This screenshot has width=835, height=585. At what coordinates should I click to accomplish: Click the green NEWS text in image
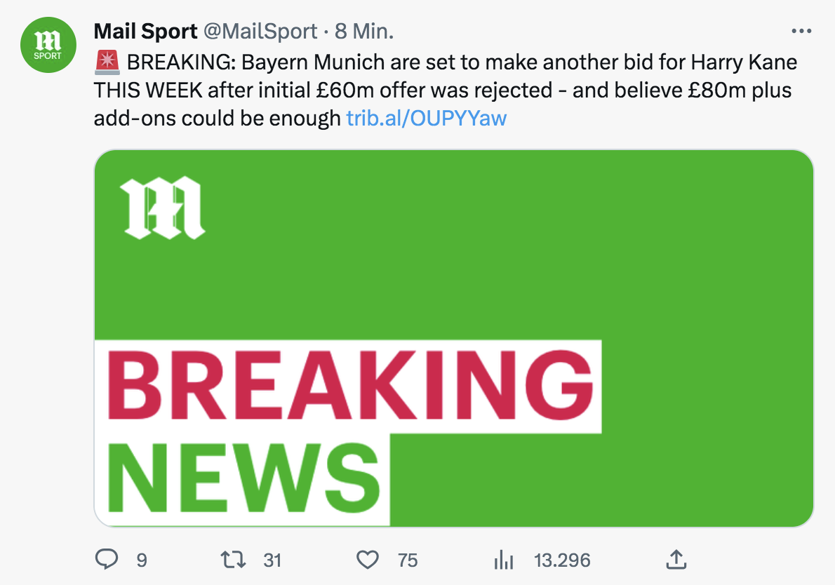pyautogui.click(x=243, y=478)
